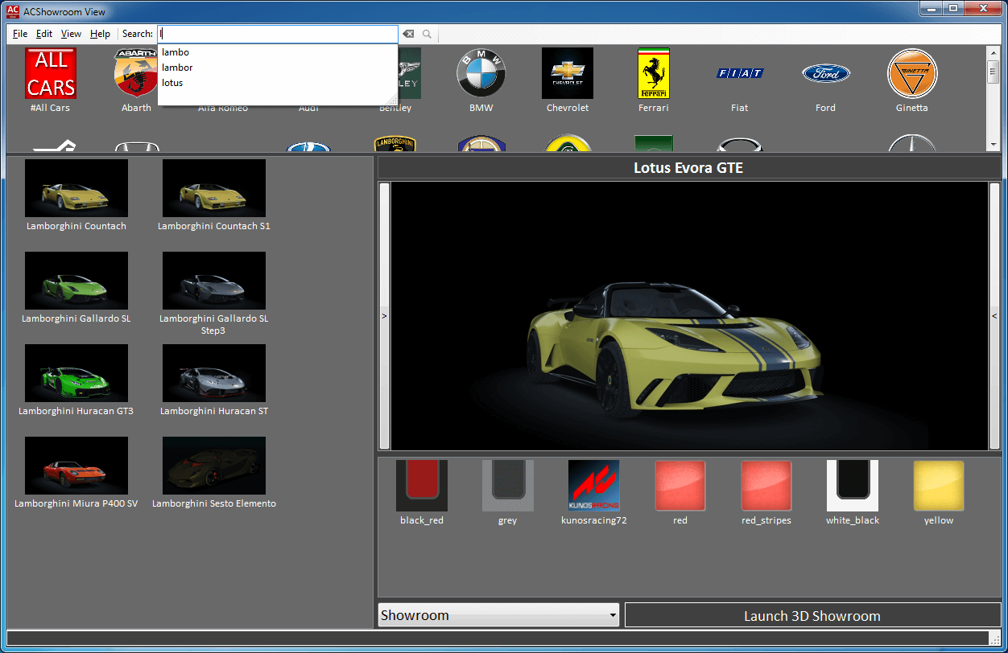Select the #All Cars brand icon

pyautogui.click(x=51, y=73)
